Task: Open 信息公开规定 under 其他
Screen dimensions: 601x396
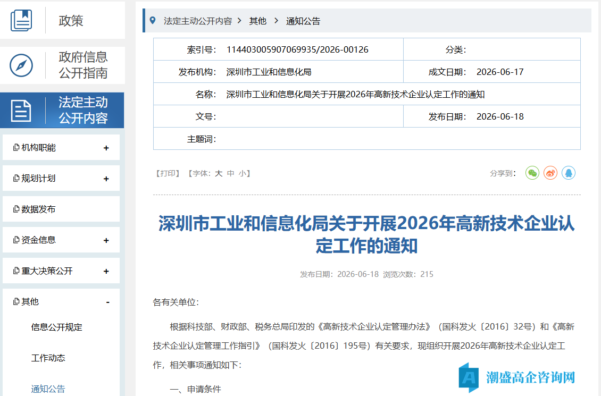Action: (x=57, y=327)
